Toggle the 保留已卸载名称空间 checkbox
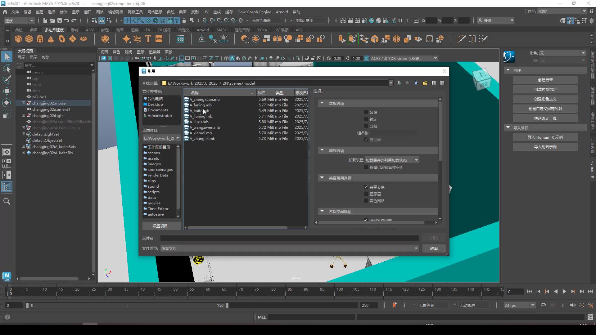Viewport: 596px width, 335px height. (366, 167)
